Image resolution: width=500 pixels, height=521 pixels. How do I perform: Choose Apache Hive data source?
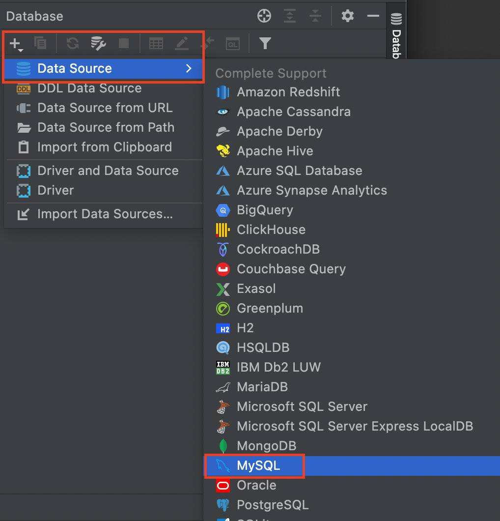(352, 151)
